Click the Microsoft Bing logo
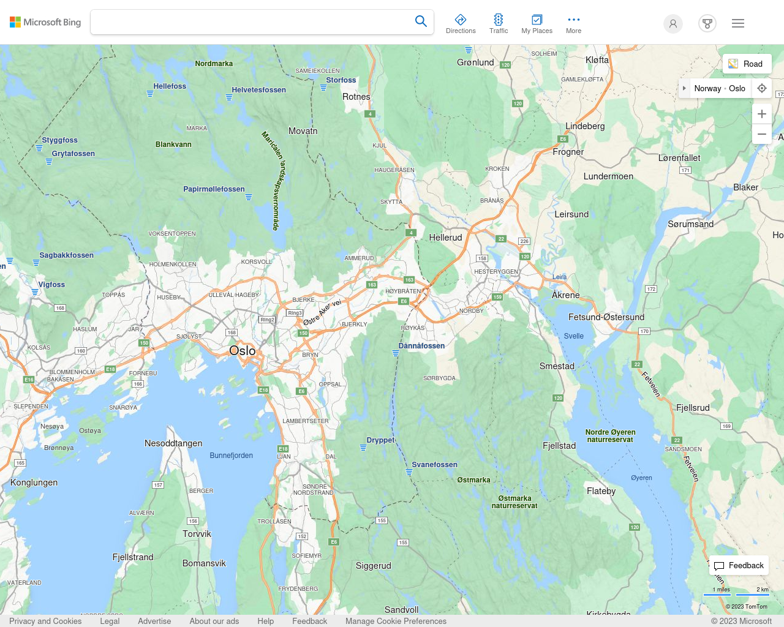 45,22
